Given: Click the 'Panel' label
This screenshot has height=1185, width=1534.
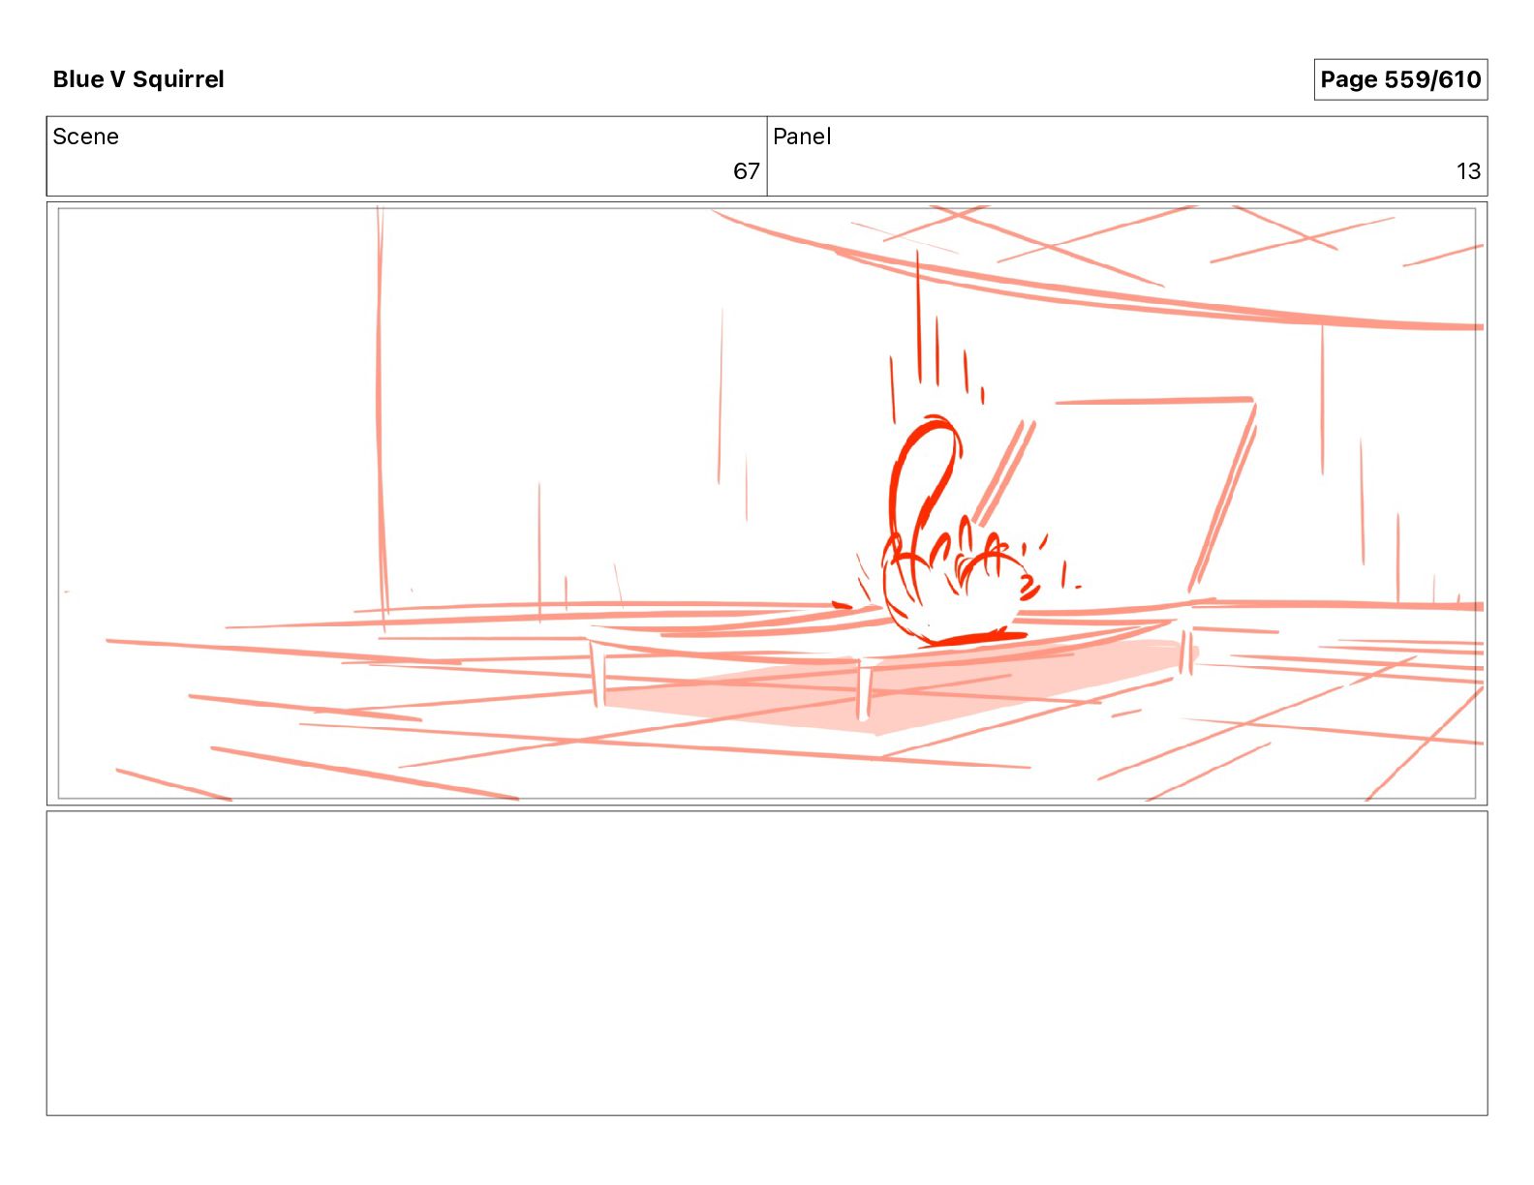Looking at the screenshot, I should pos(802,137).
